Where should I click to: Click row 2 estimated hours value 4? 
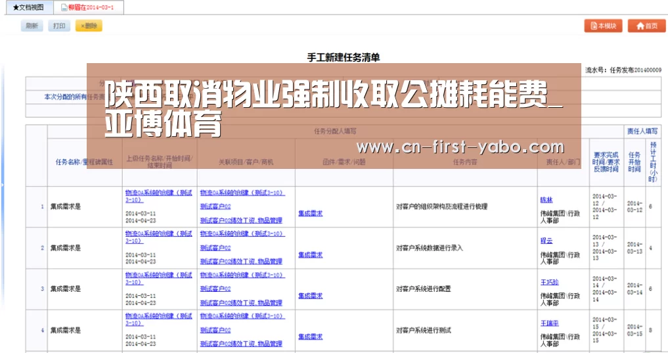click(x=650, y=248)
